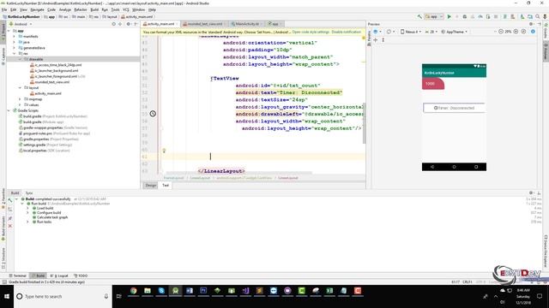Open Skype from the taskbar
Screen dimensions: 549x308
coord(161,291)
